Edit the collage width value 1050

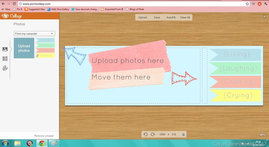point(162,134)
